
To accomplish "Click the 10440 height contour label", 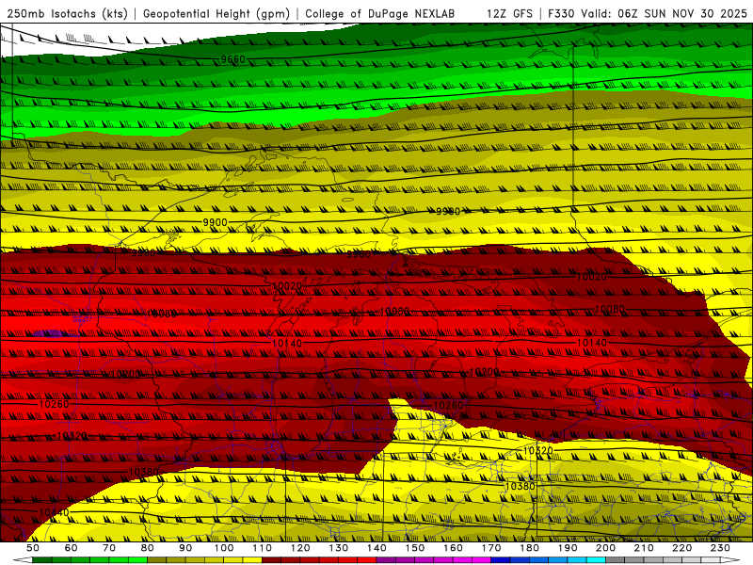I will 54,512.
